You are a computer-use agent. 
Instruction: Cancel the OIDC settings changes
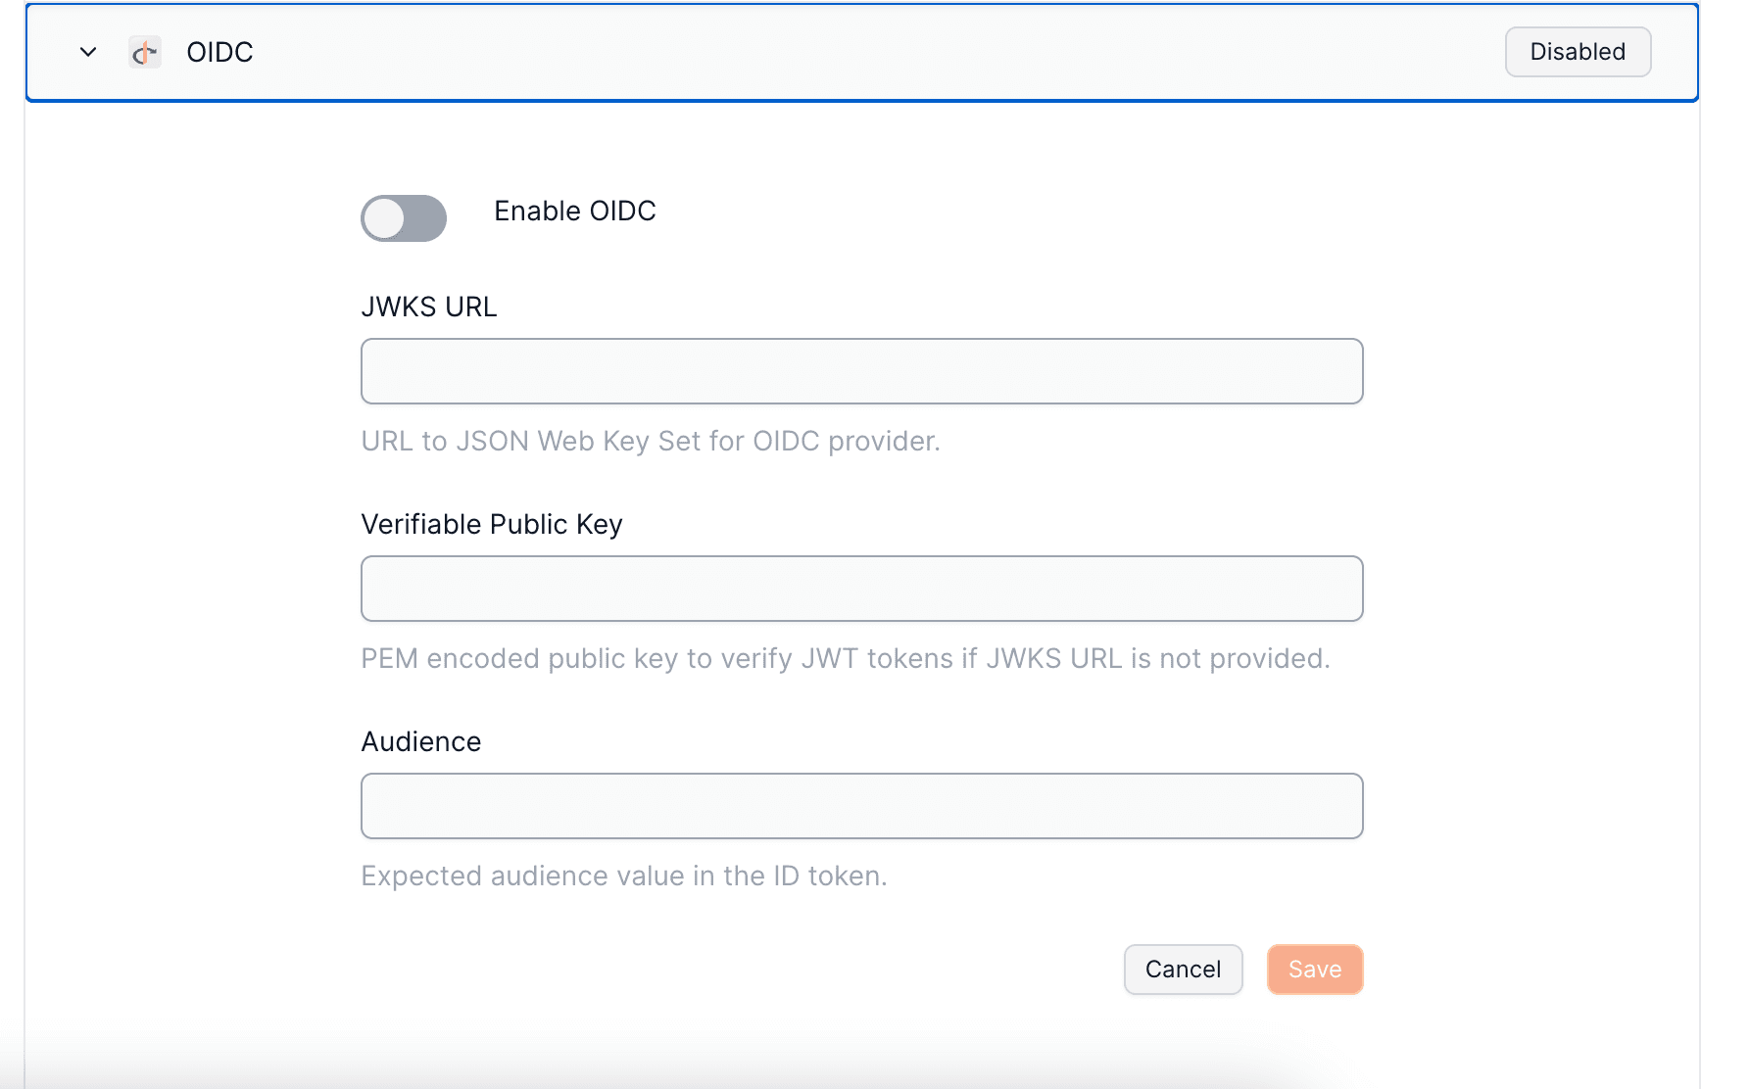[x=1183, y=969]
